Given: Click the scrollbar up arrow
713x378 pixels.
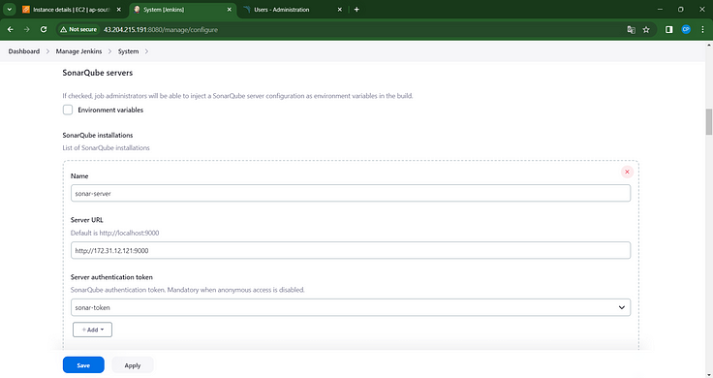Looking at the screenshot, I should [x=709, y=45].
